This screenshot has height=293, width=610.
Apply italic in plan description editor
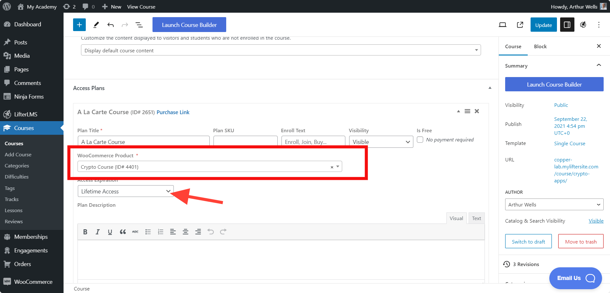pyautogui.click(x=98, y=232)
